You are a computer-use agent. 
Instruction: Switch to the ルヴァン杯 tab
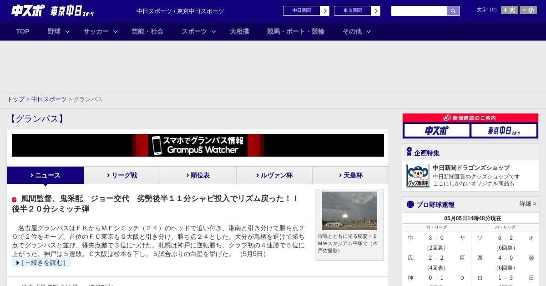[x=274, y=175]
